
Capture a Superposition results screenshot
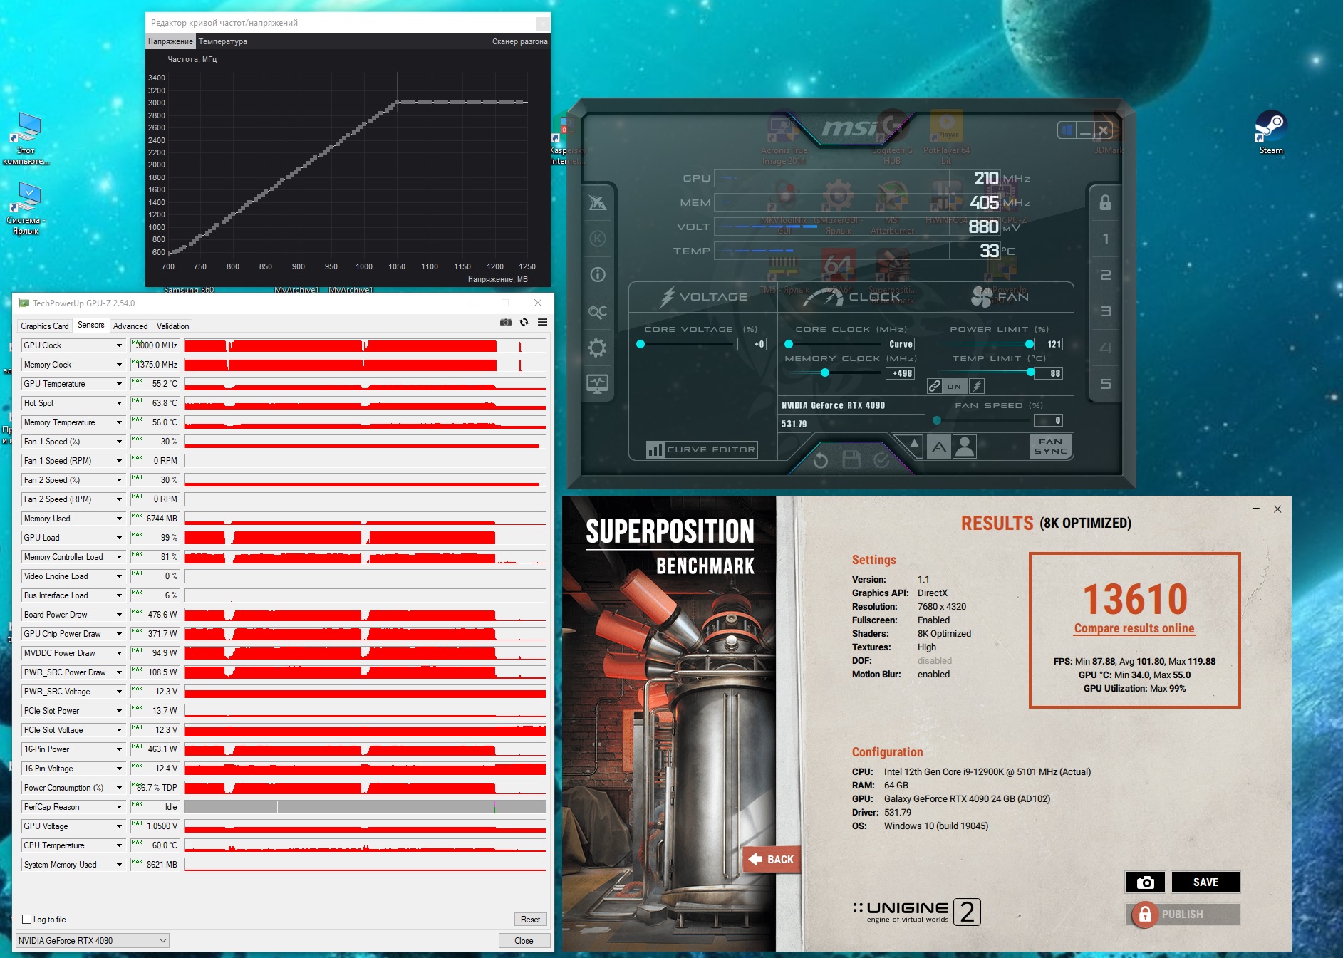[1145, 882]
